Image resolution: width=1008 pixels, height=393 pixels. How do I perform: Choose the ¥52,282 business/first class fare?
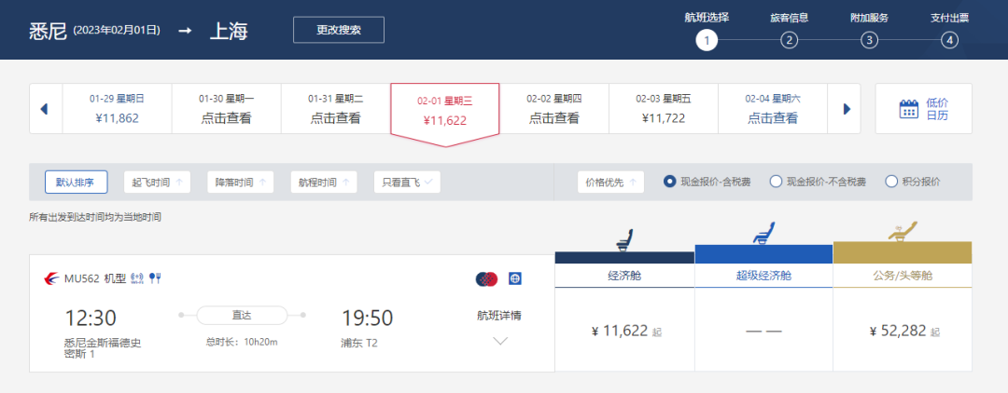(902, 331)
